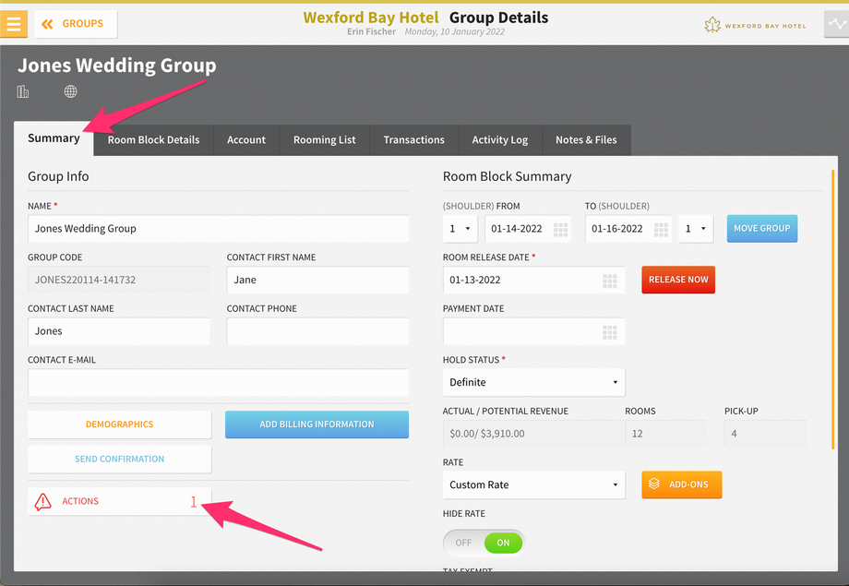The width and height of the screenshot is (849, 586).
Task: Toggle the Hide Rate switch
Action: [x=484, y=543]
